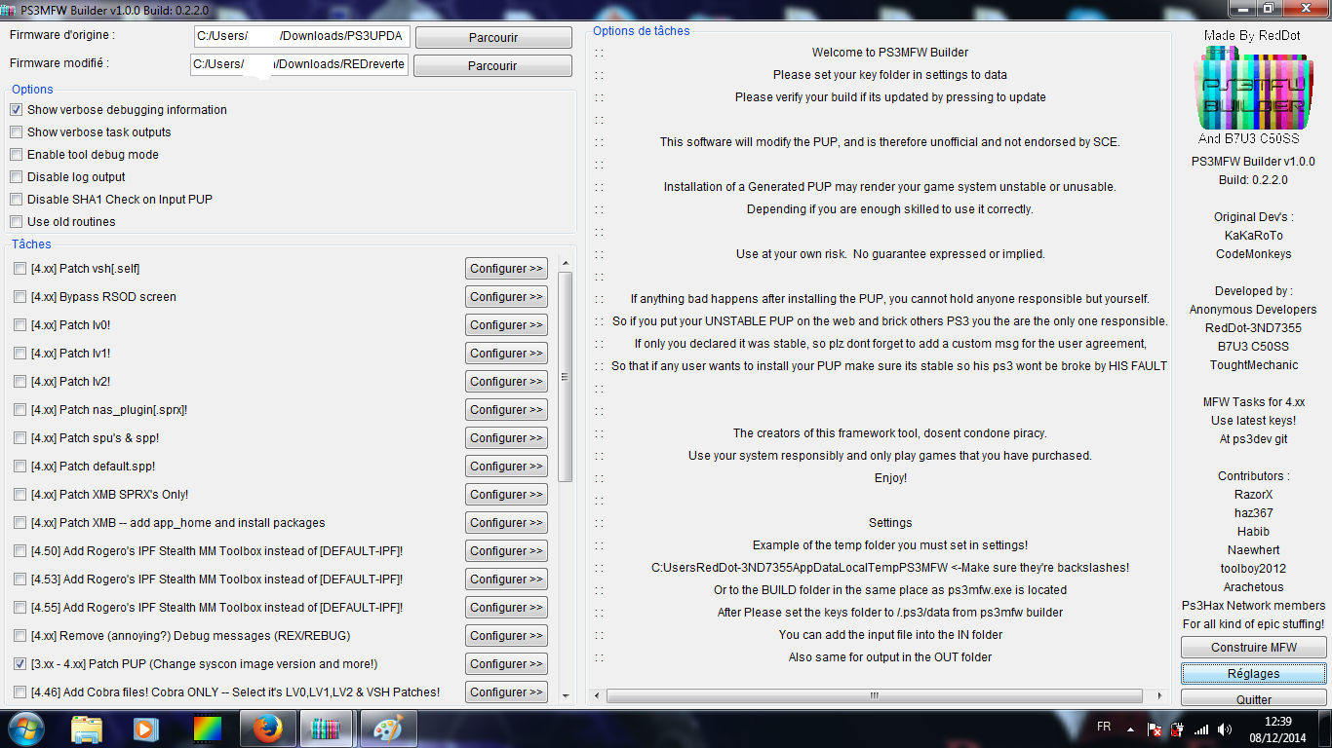This screenshot has width=1332, height=748.
Task: Browse for the Firmware d'origine file
Action: [493, 38]
